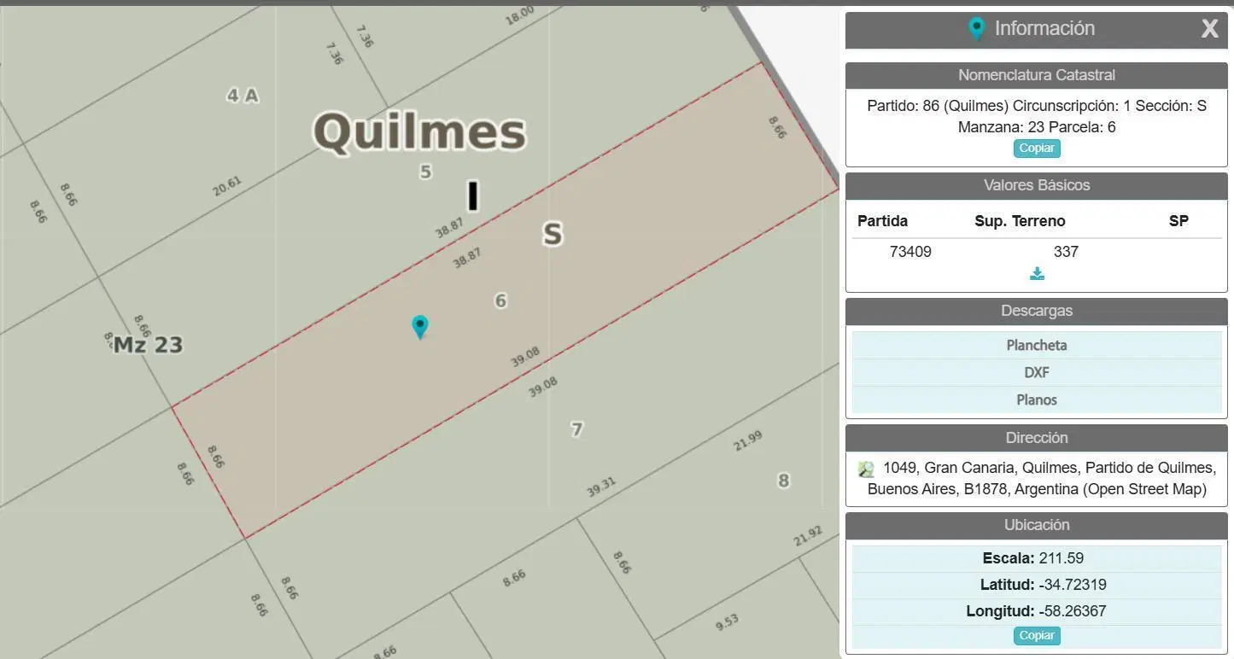Click the Nomenclatura Catastral section header

tap(1037, 75)
